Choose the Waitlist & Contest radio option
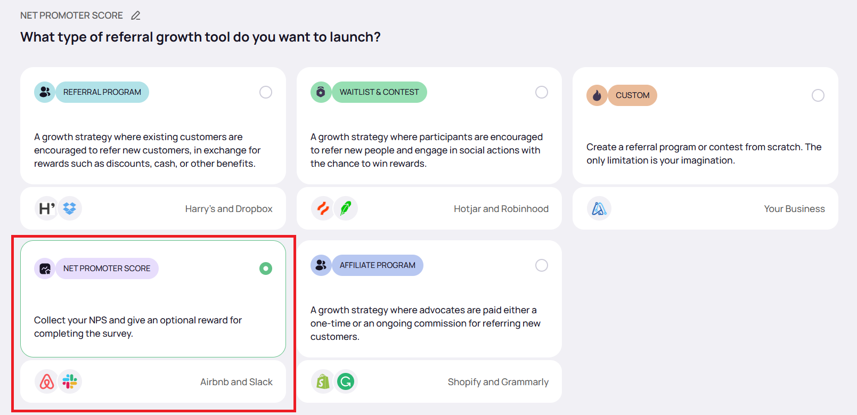Image resolution: width=857 pixels, height=415 pixels. click(x=541, y=92)
